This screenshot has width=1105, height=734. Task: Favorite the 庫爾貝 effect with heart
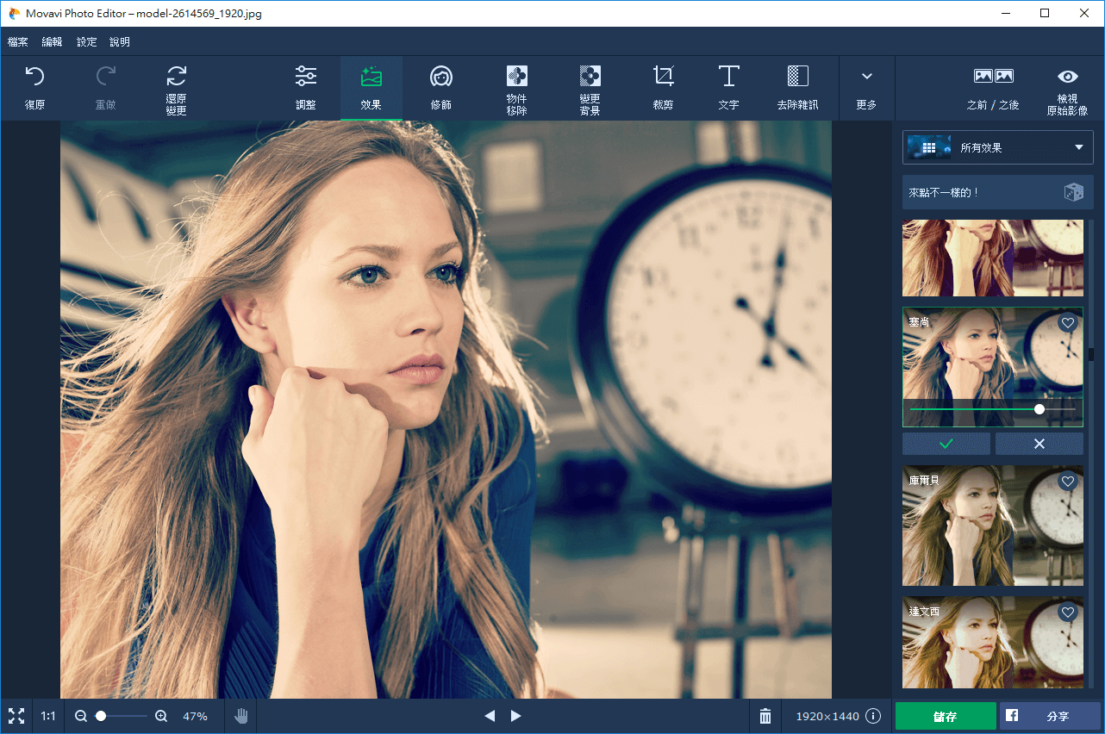pyautogui.click(x=1068, y=482)
